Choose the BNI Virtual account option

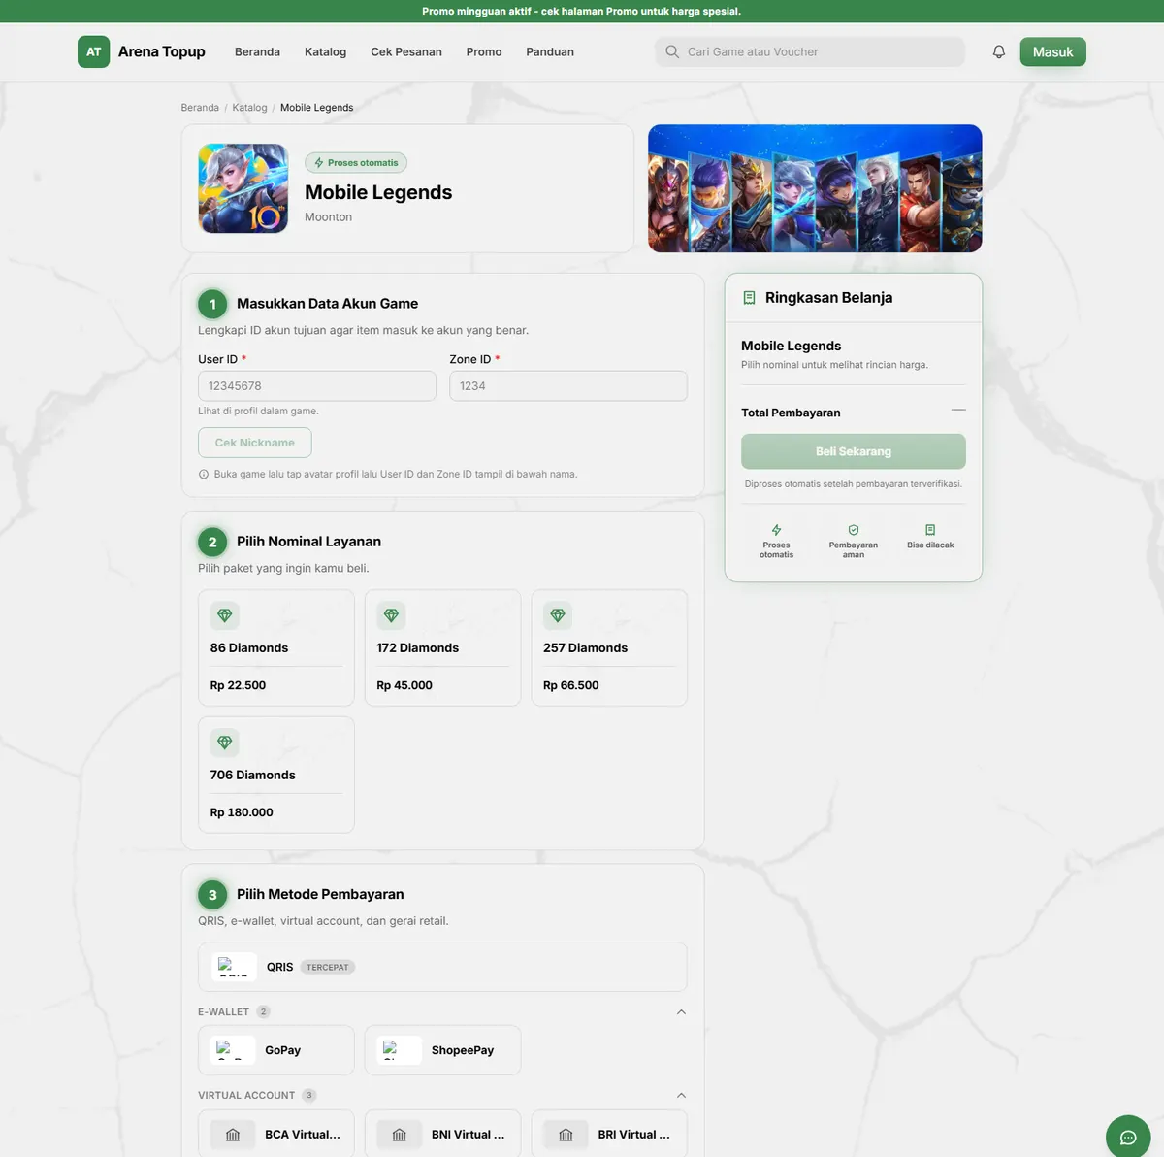click(x=442, y=1134)
